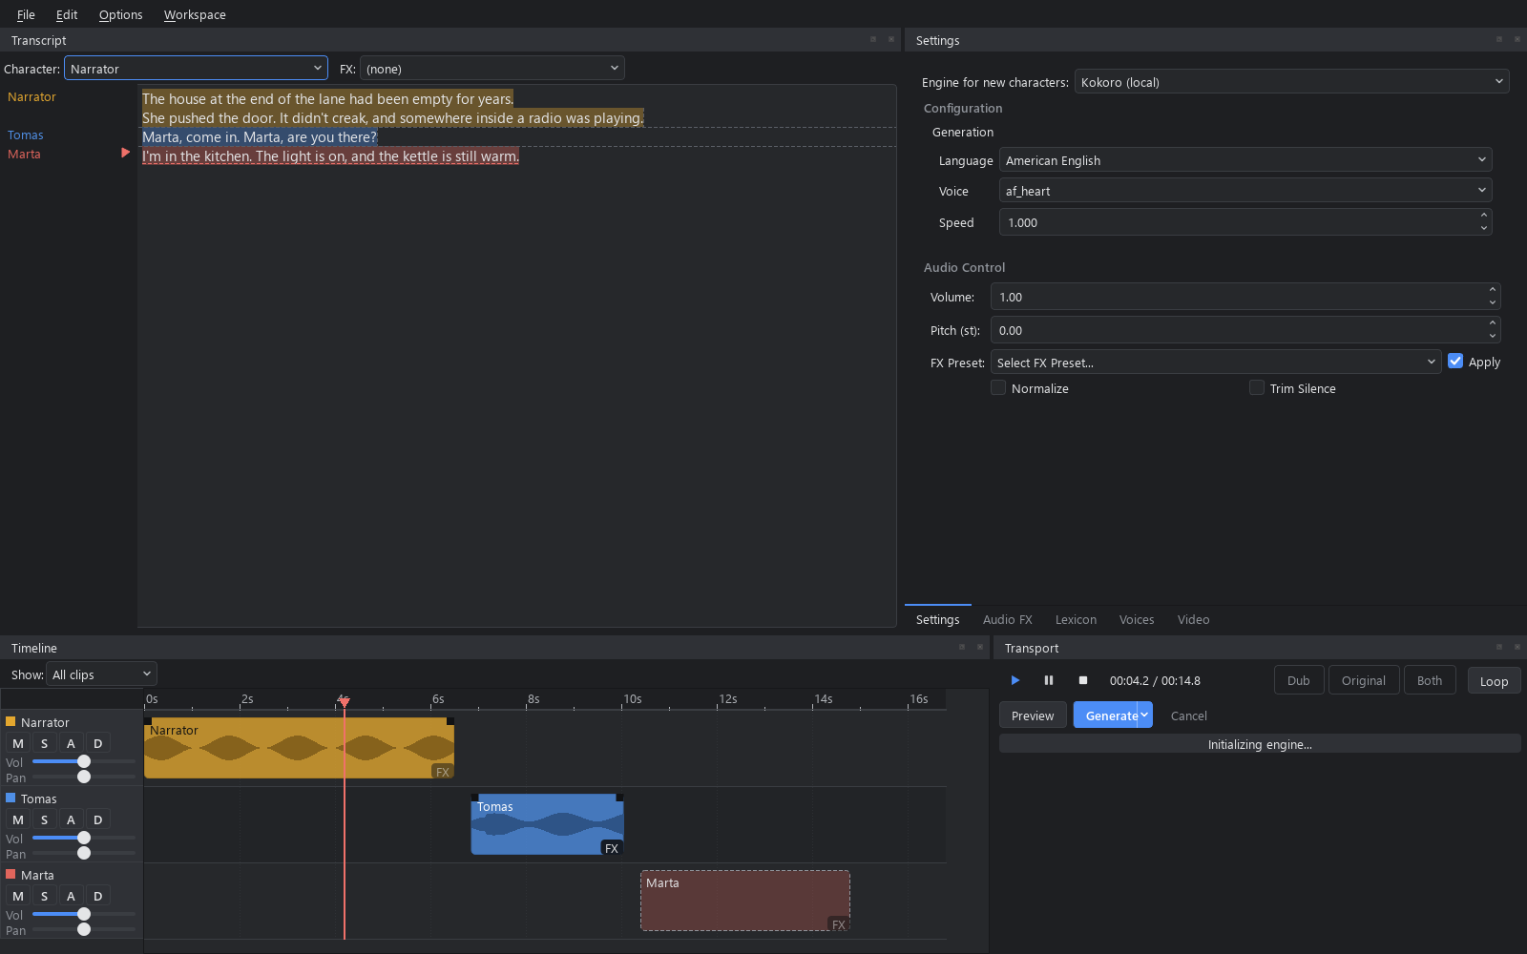The image size is (1527, 954).
Task: Click the Narrator clip FX badge
Action: point(443,772)
